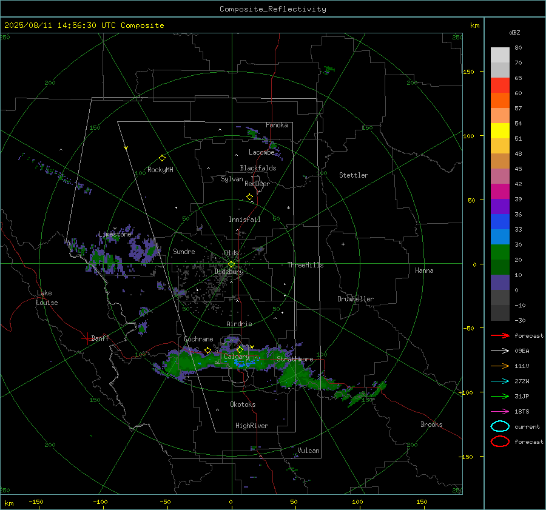Click the red forecast arrow in legend
Screen dimensions: 546x510
(500, 335)
